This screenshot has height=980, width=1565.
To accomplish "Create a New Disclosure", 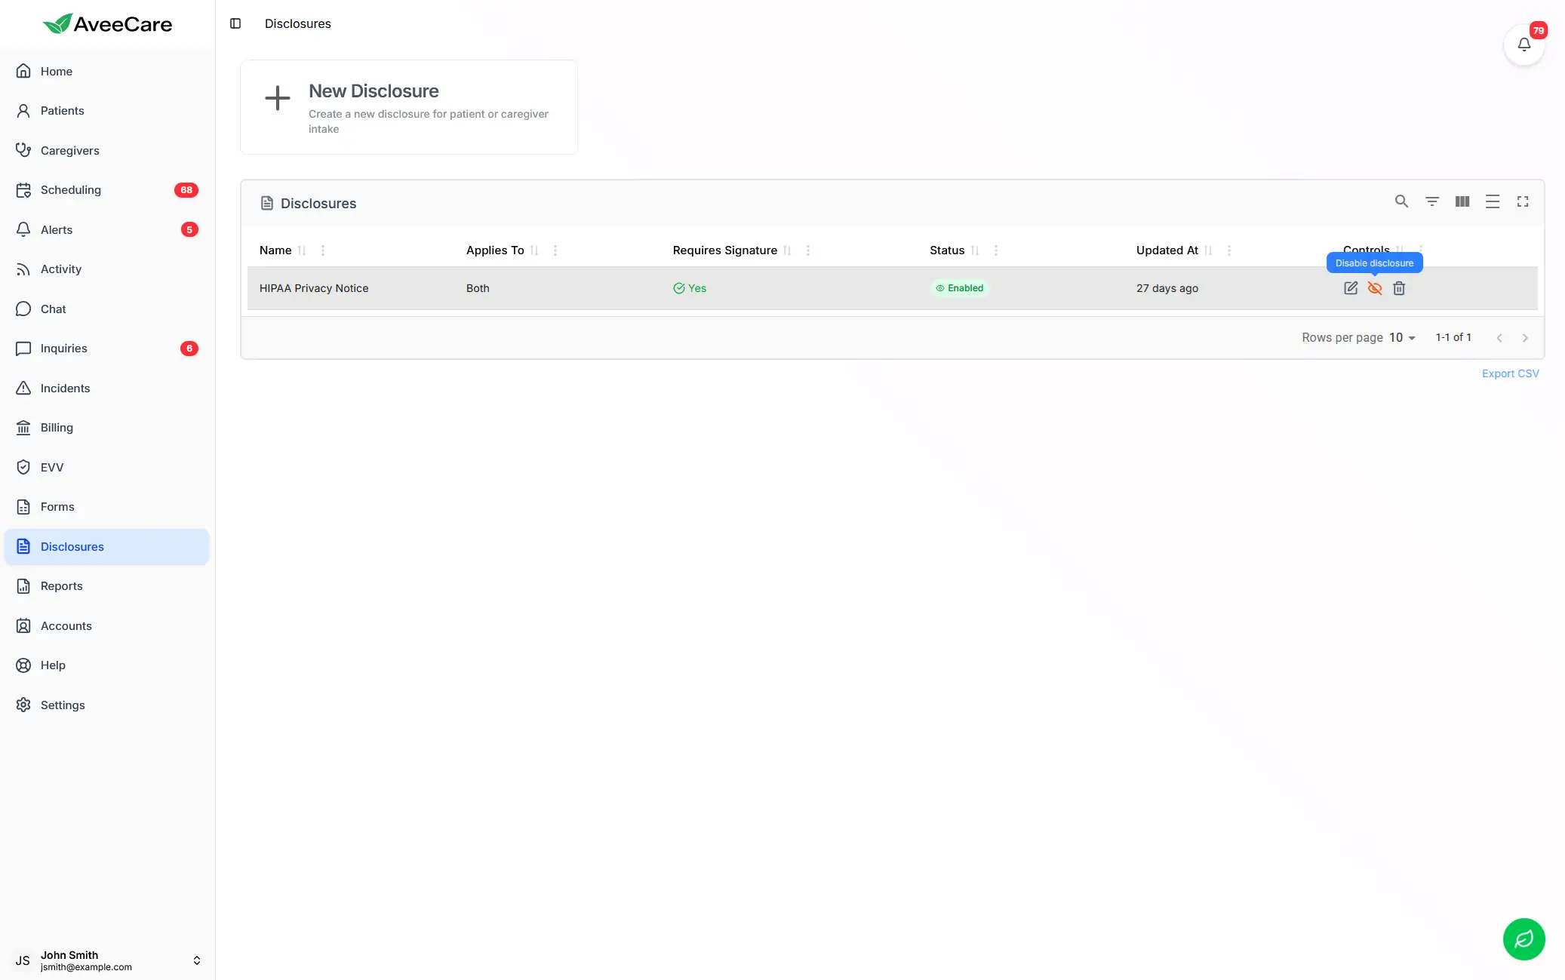I will click(408, 107).
